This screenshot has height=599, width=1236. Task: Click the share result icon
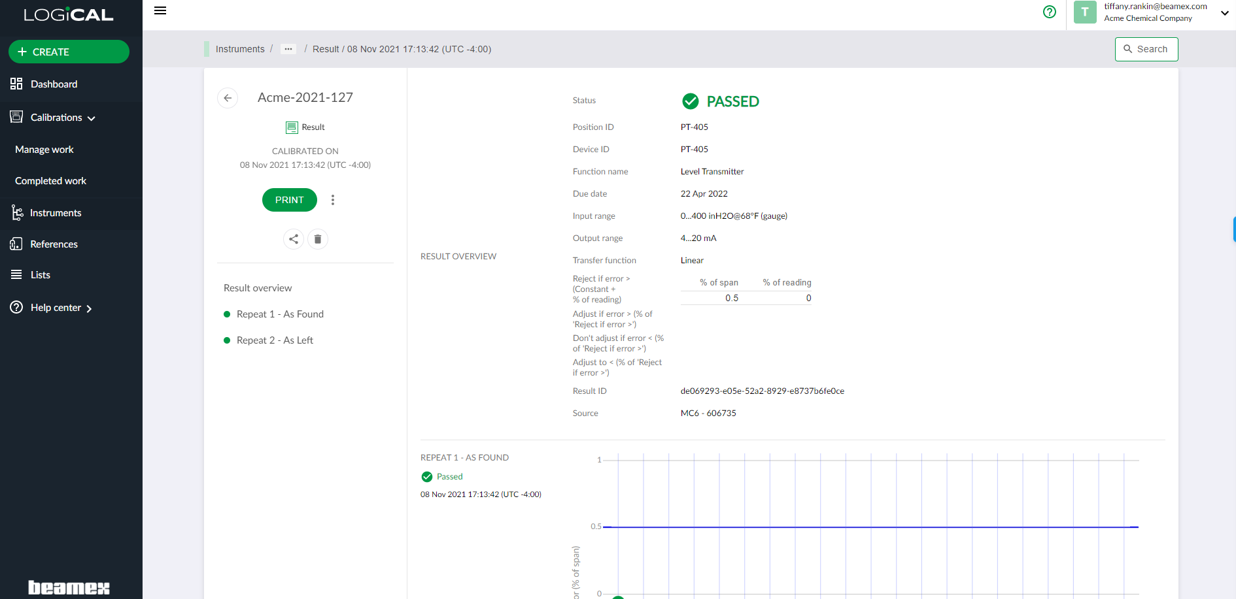click(x=294, y=239)
